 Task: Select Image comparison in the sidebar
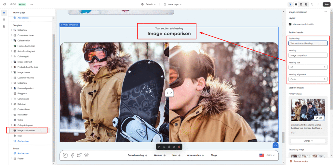26,130
